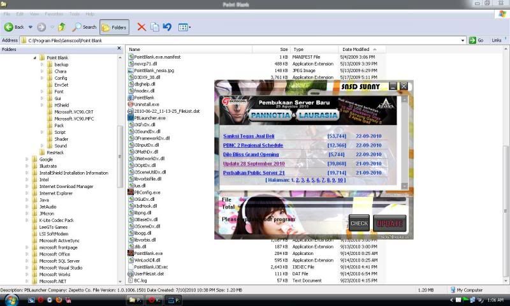Go back with the Back arrow button
510x306 pixels.
point(13,27)
